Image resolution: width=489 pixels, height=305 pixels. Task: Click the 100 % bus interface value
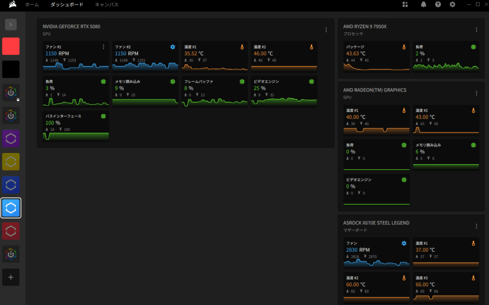53,123
